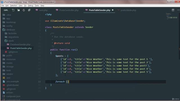Viewport: 180px width, 101px height.
Task: Select PostsTableSeeder.php in the explorer tree
Action: click(x=21, y=48)
